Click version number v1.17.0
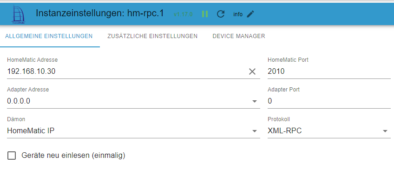This screenshot has width=394, height=169. pos(183,14)
